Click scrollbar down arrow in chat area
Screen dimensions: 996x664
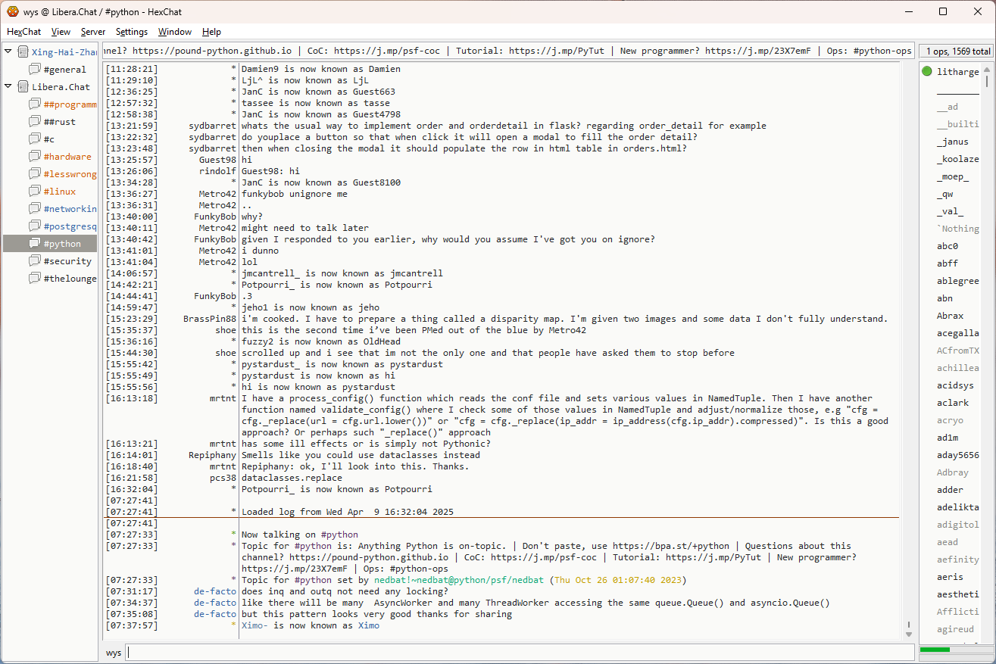tap(908, 634)
